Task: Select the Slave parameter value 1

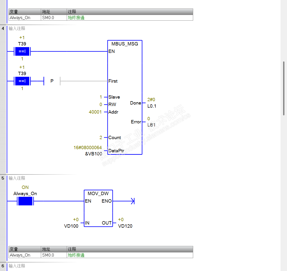Action: [101, 97]
